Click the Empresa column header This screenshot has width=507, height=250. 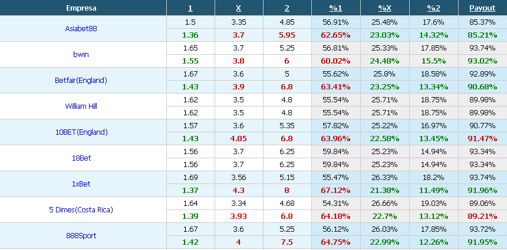[81, 8]
